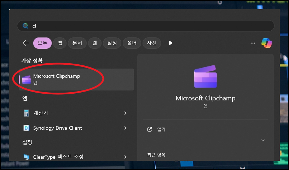
Task: Show more filters with the play arrow
Action: [x=170, y=43]
